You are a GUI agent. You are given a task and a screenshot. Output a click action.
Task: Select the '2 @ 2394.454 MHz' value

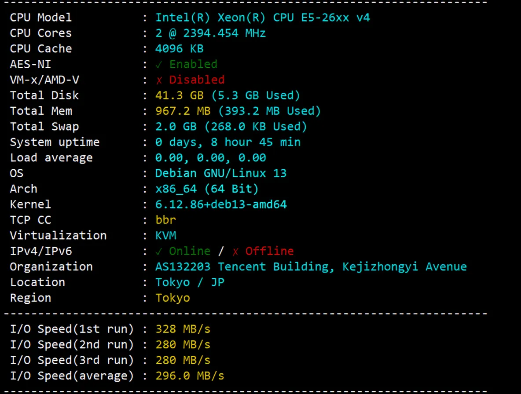[210, 33]
